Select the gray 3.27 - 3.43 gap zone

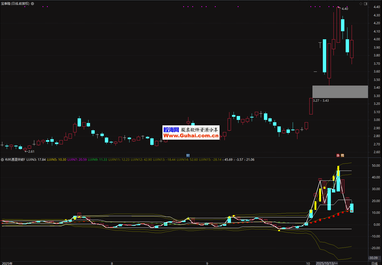(x=340, y=92)
